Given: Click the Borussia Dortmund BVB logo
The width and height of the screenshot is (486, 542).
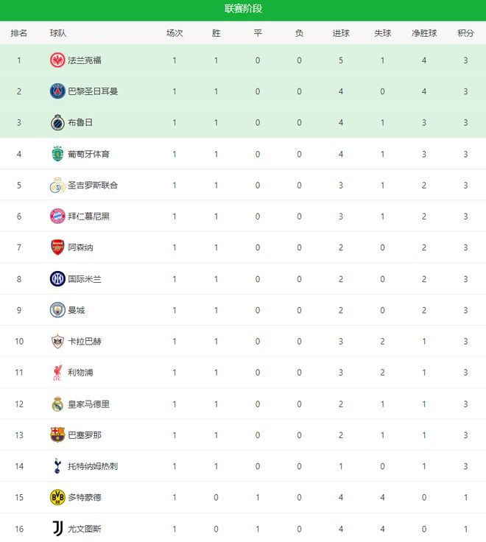Looking at the screenshot, I should coord(57,497).
